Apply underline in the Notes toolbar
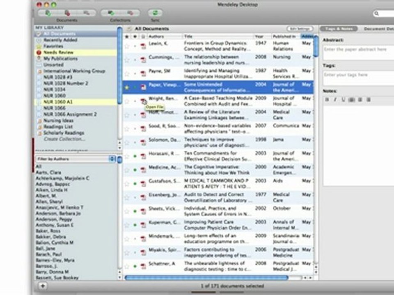Screen dimensions: 394x295 343,100
